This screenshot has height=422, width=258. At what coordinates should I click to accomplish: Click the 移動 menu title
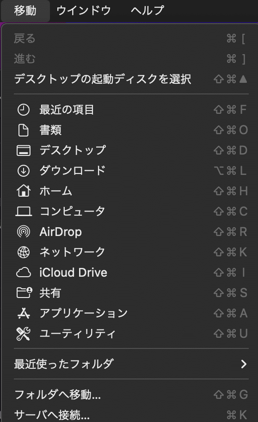tap(25, 11)
